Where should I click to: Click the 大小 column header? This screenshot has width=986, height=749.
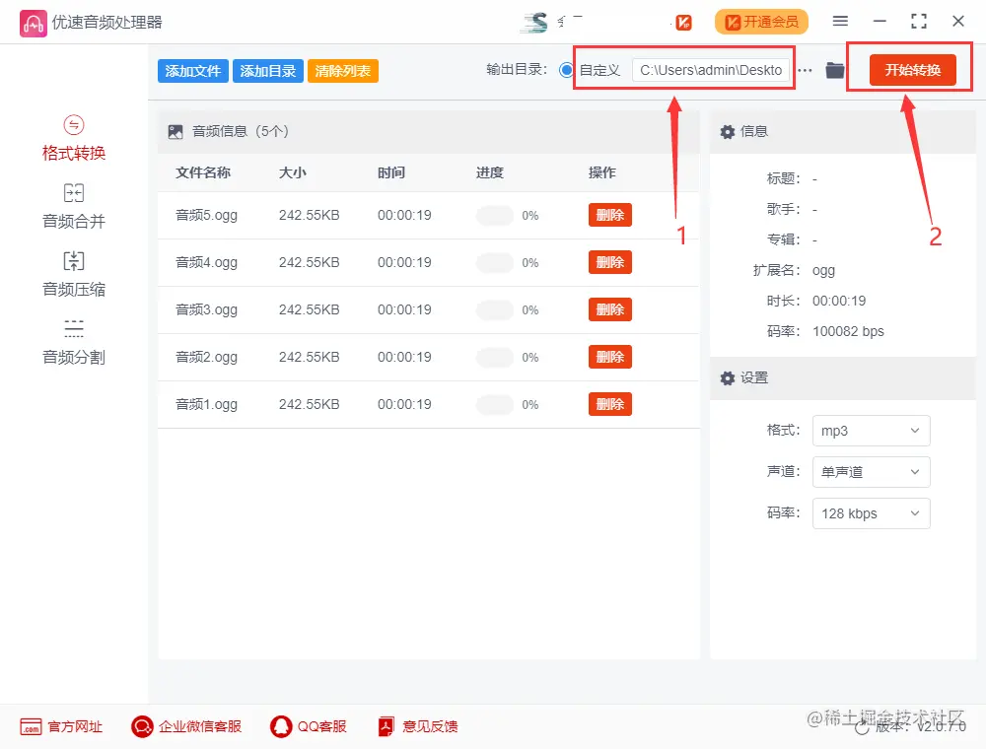pyautogui.click(x=293, y=172)
